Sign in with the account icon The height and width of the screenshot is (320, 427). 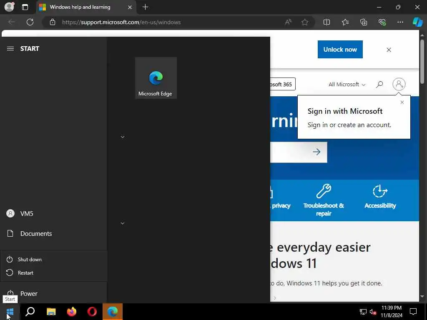(x=399, y=84)
